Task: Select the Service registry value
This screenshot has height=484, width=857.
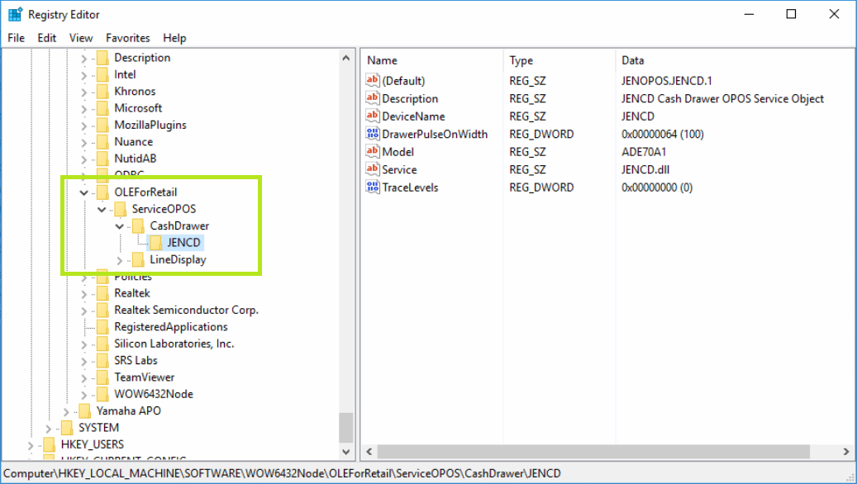Action: pos(399,169)
